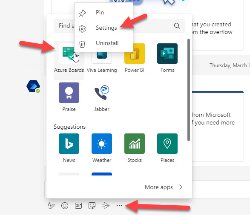Click the pin icon in context menu
Image resolution: width=250 pixels, height=215 pixels.
click(x=82, y=13)
